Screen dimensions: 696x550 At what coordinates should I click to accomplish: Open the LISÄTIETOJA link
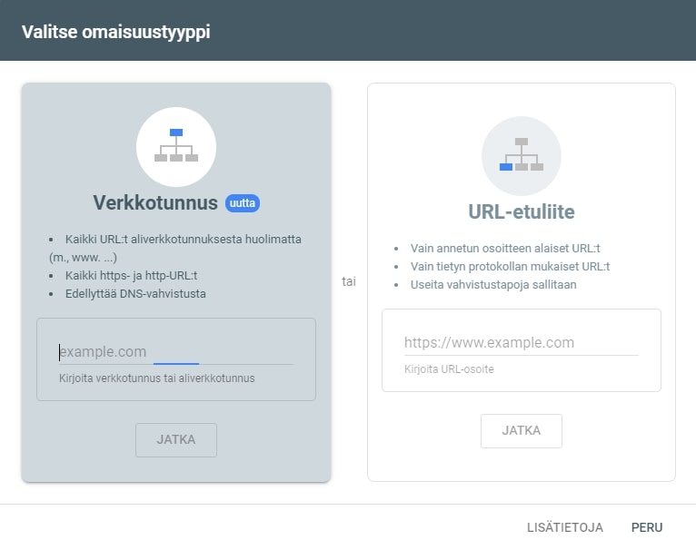565,527
